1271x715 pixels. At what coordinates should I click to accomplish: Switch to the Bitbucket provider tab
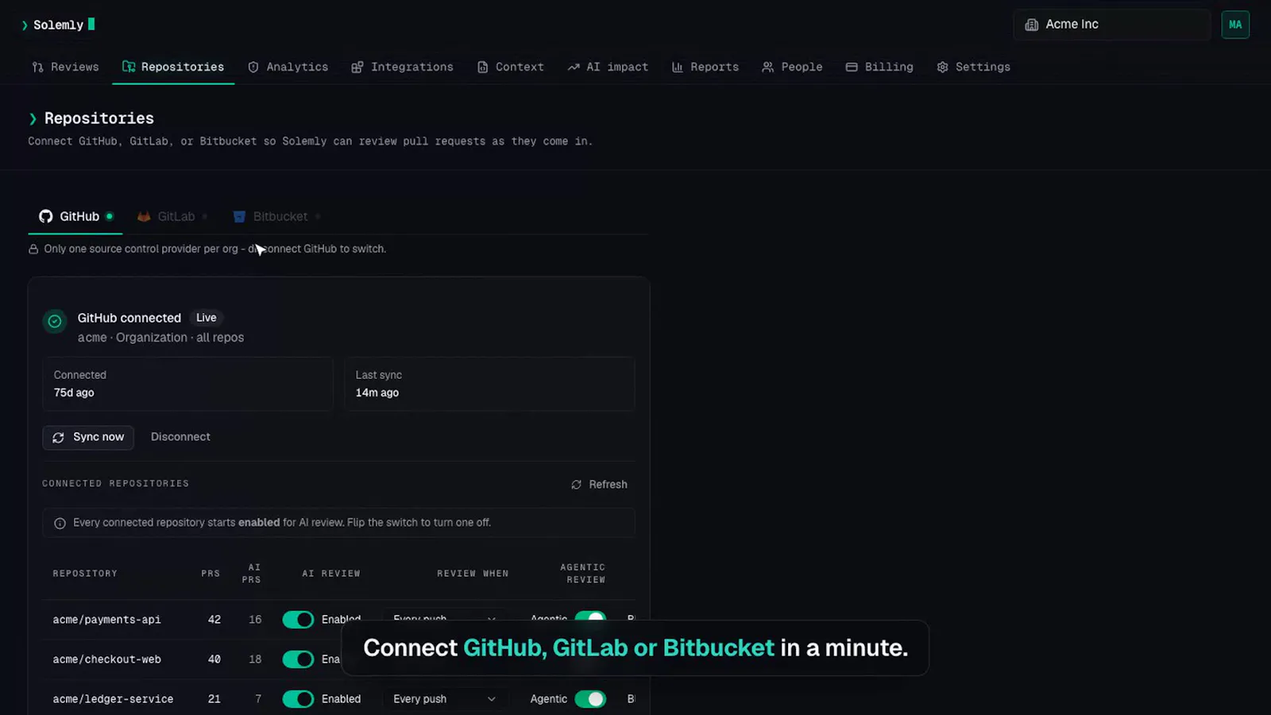coord(276,216)
